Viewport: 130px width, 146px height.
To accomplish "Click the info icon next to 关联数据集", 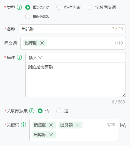I will click(32, 111).
